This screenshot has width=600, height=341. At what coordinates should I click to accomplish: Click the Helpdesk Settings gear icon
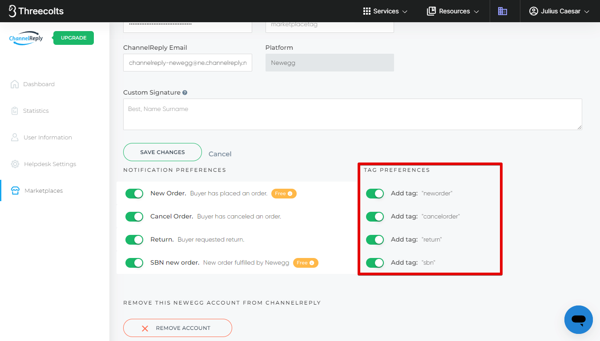point(15,164)
